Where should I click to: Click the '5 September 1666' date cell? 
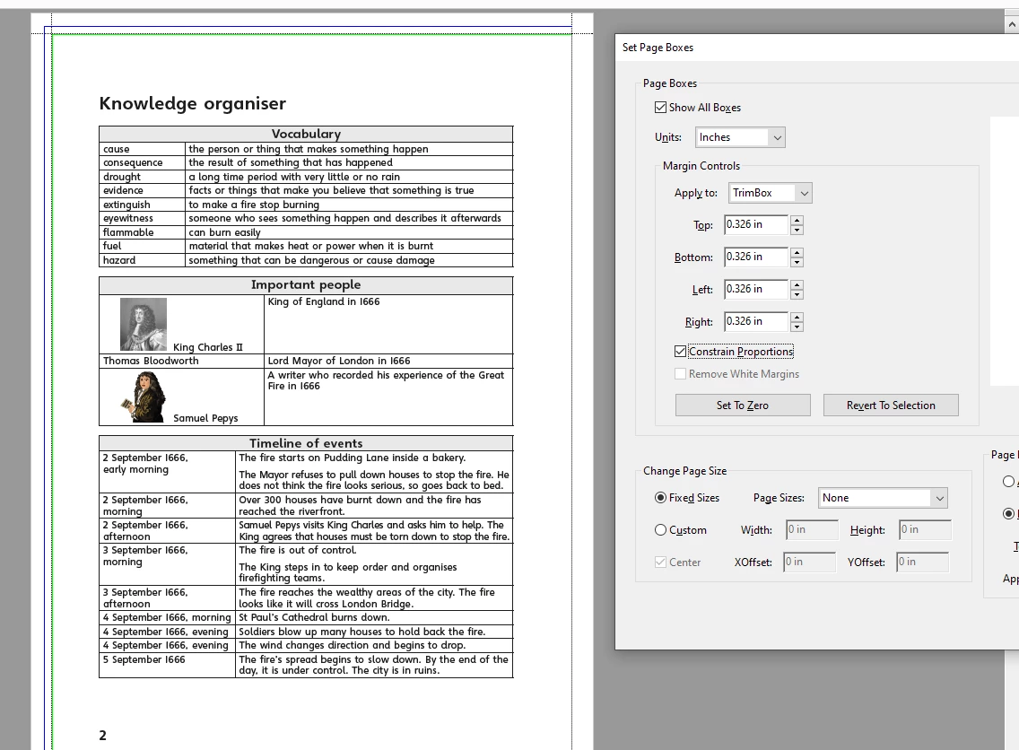click(167, 665)
